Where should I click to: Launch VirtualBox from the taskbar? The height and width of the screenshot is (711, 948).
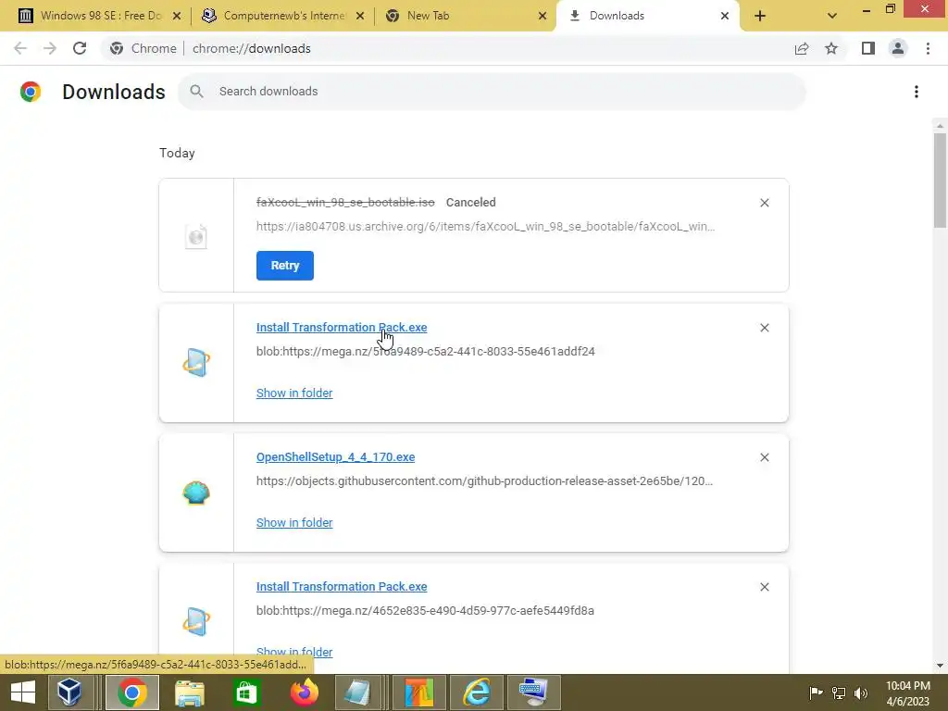click(x=69, y=692)
